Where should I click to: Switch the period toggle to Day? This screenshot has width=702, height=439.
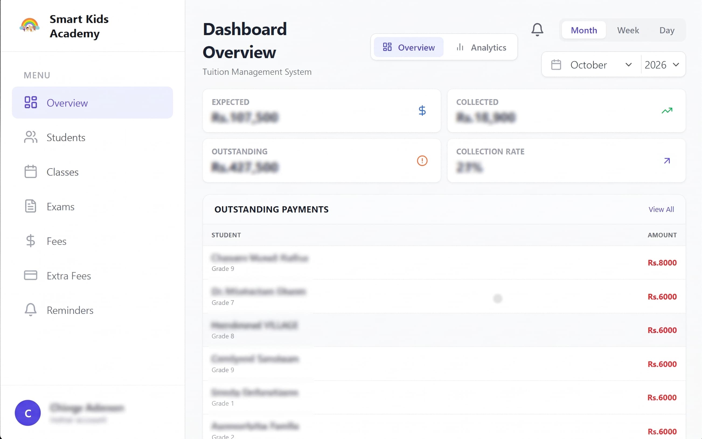(x=666, y=30)
